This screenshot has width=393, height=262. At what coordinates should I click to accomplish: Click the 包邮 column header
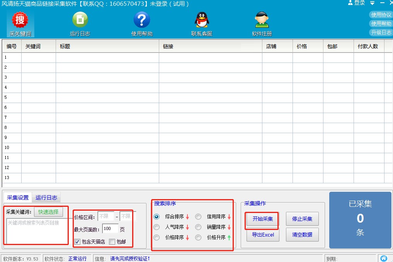339,46
